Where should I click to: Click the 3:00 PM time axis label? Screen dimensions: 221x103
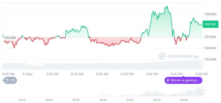point(152,74)
